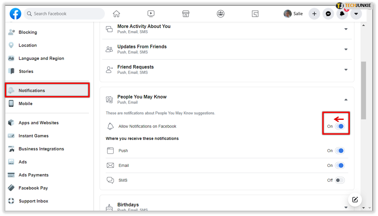The width and height of the screenshot is (378, 216).
Task: Toggle Allow Notifications on Facebook switch
Action: pos(340,126)
